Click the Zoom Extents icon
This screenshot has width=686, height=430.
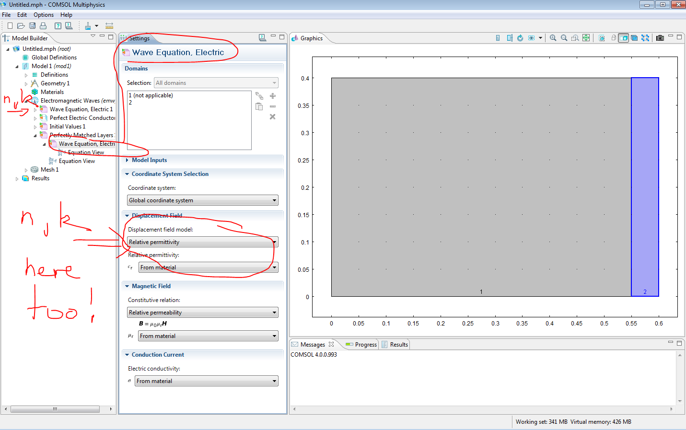click(x=586, y=38)
